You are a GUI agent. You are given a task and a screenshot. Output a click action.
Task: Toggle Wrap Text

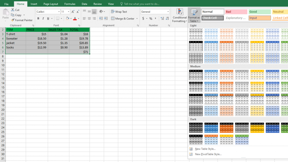pos(119,12)
